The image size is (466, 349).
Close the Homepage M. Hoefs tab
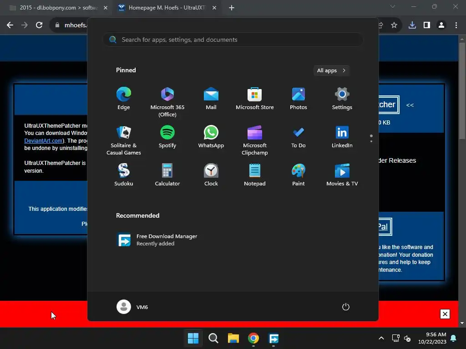click(214, 8)
